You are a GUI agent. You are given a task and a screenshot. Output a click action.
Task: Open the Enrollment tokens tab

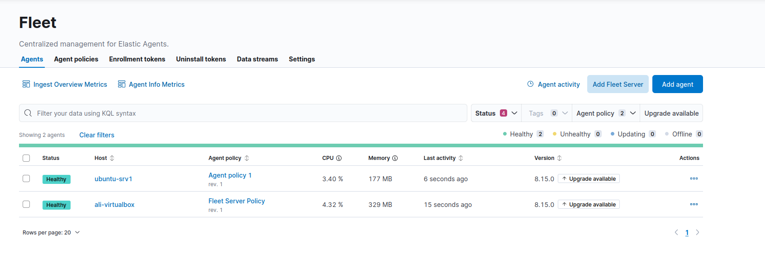click(x=137, y=59)
